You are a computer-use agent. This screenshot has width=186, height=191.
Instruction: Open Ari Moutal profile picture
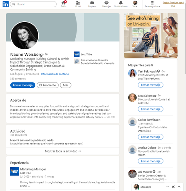[132, 174]
